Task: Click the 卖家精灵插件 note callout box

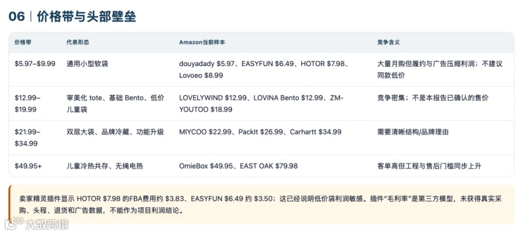Action: click(262, 204)
